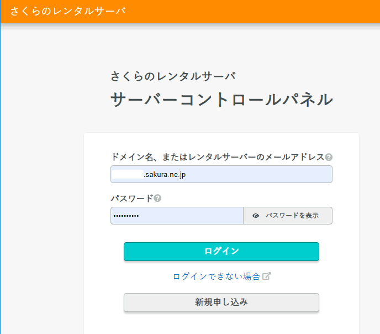Click the 新規申し込み button
This screenshot has width=380, height=334.
(x=221, y=302)
